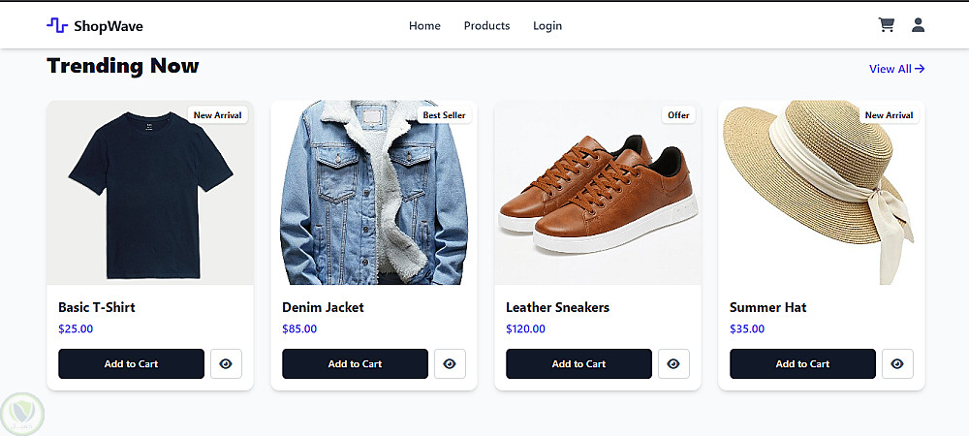Open the shopping cart icon
The width and height of the screenshot is (969, 436).
(x=886, y=25)
